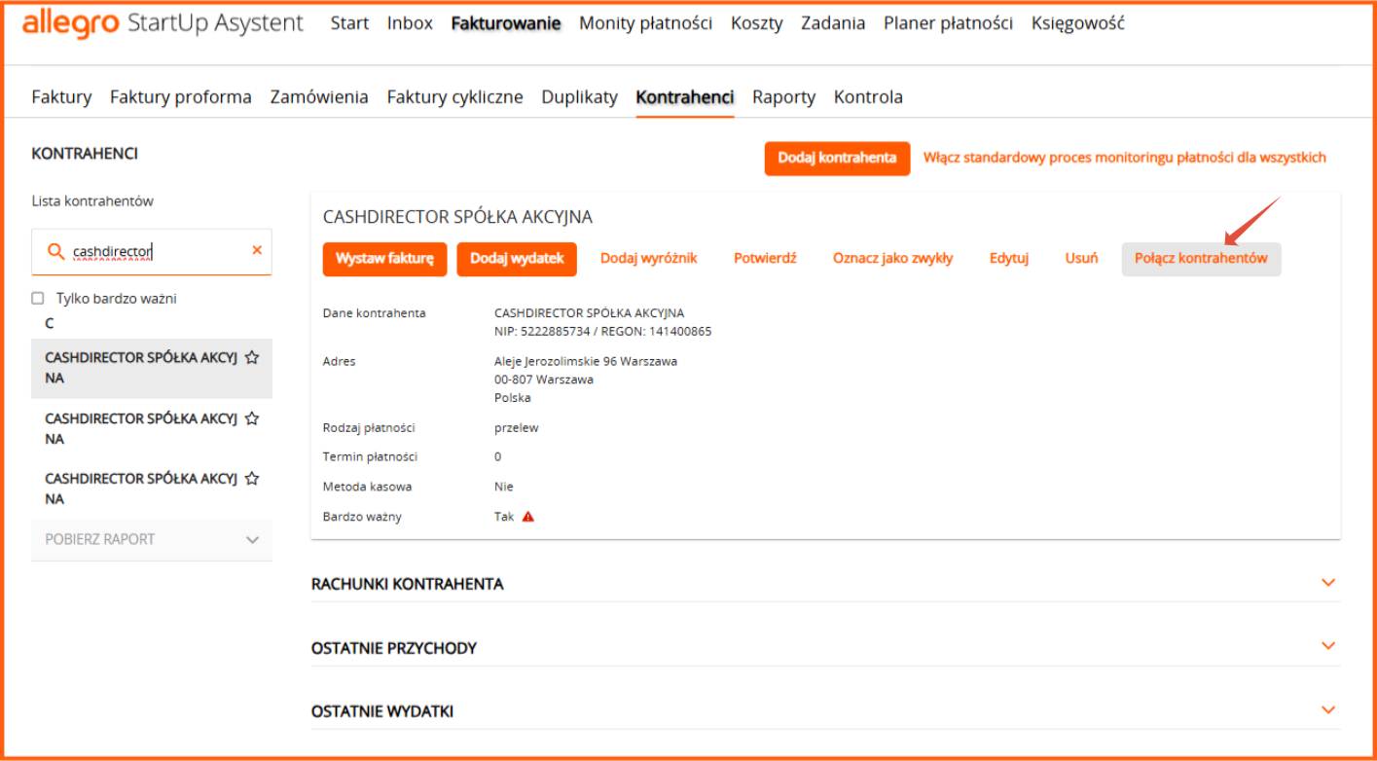Click Włącz standardowy proces monitoringu płatności link
Viewport: 1377px width, 761px height.
coord(1125,158)
